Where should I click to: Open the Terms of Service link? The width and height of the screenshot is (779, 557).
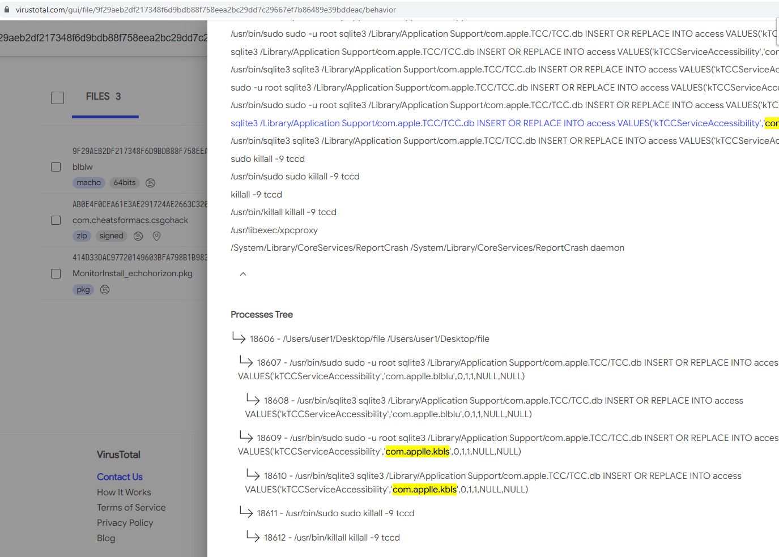click(131, 508)
